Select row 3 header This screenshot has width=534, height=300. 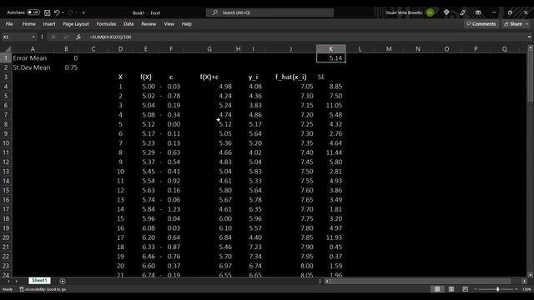[6, 77]
